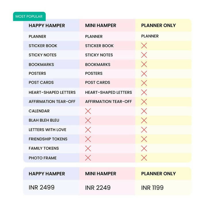Click the Mini Hamper X for Friendship Tokens
The width and height of the screenshot is (207, 207).
click(88, 139)
